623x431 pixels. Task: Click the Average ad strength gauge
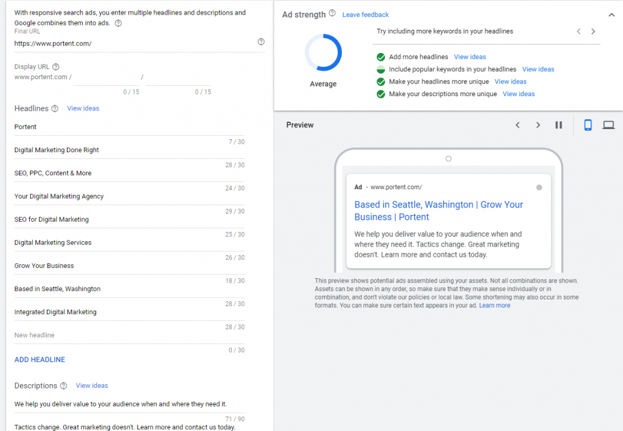tap(323, 52)
